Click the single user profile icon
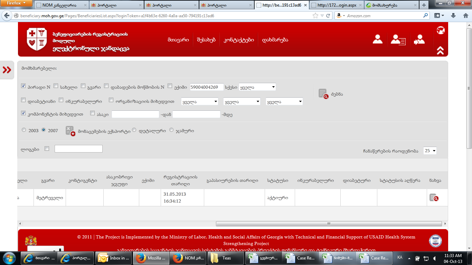This screenshot has height=265, width=472. 377,40
